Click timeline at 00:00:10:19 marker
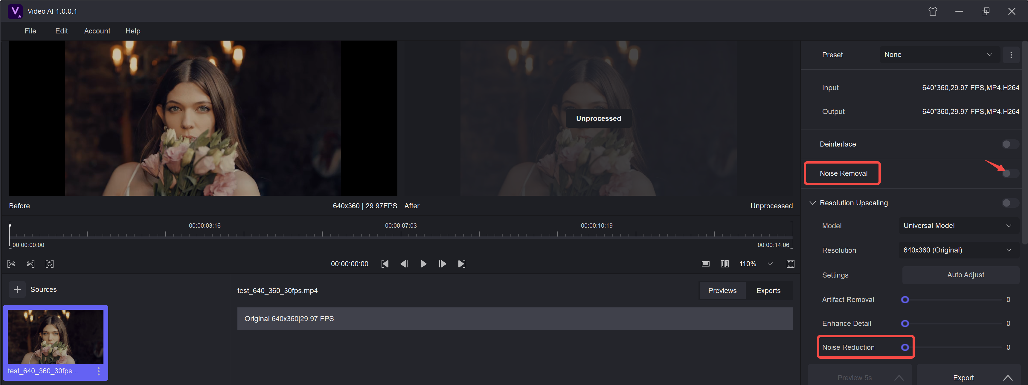 point(597,226)
